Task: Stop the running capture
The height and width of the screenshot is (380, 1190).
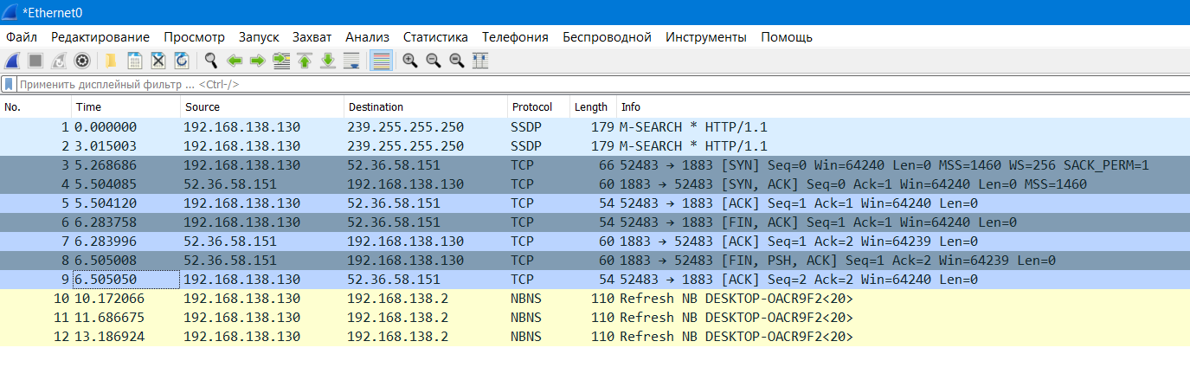Action: [x=35, y=61]
